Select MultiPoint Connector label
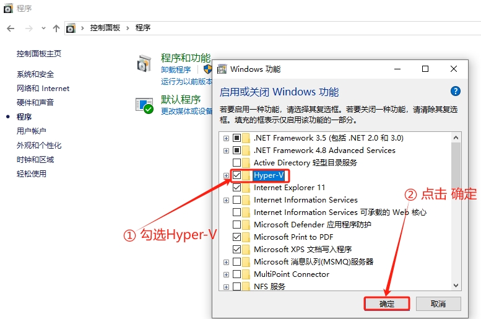This screenshot has width=481, height=319. [x=292, y=274]
